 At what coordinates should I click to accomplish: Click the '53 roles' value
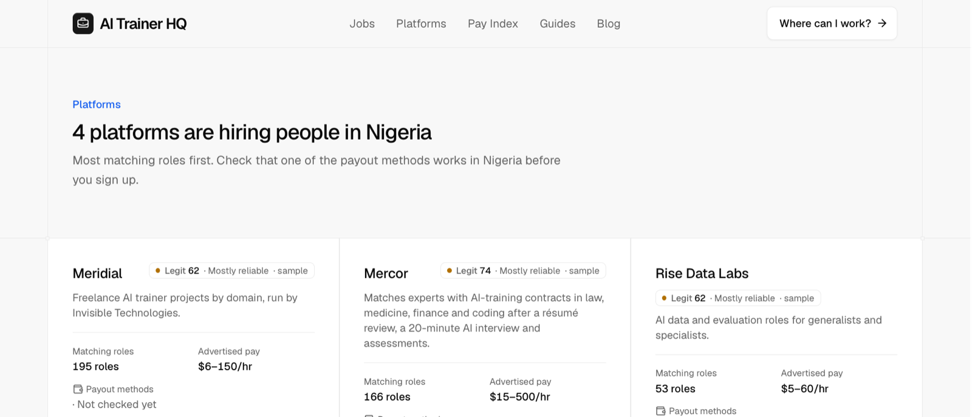tap(675, 388)
